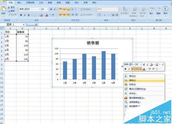
Task: Click the Office button at top-left corner
Action: tap(2, 1)
